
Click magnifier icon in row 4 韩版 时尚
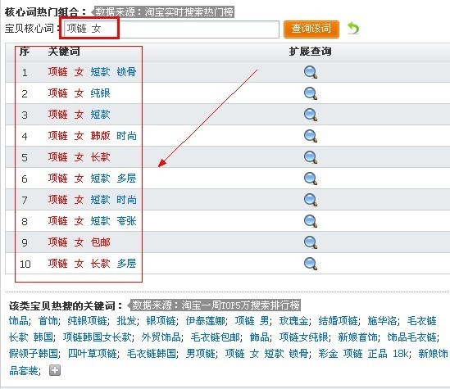click(x=311, y=136)
